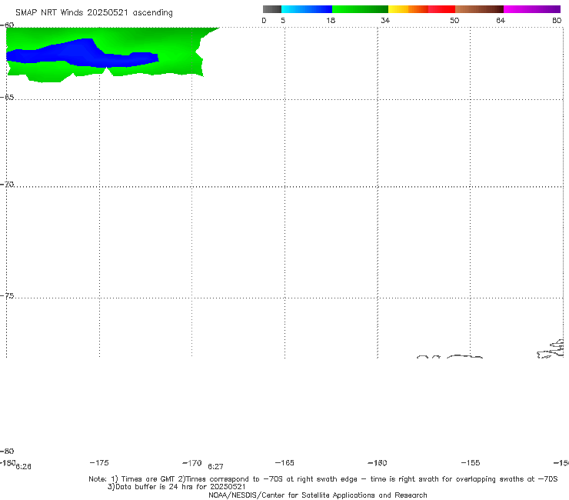Viewport: 569px width, 500px height.
Task: Click the gray segment of the wind colorbar
Action: pos(271,9)
